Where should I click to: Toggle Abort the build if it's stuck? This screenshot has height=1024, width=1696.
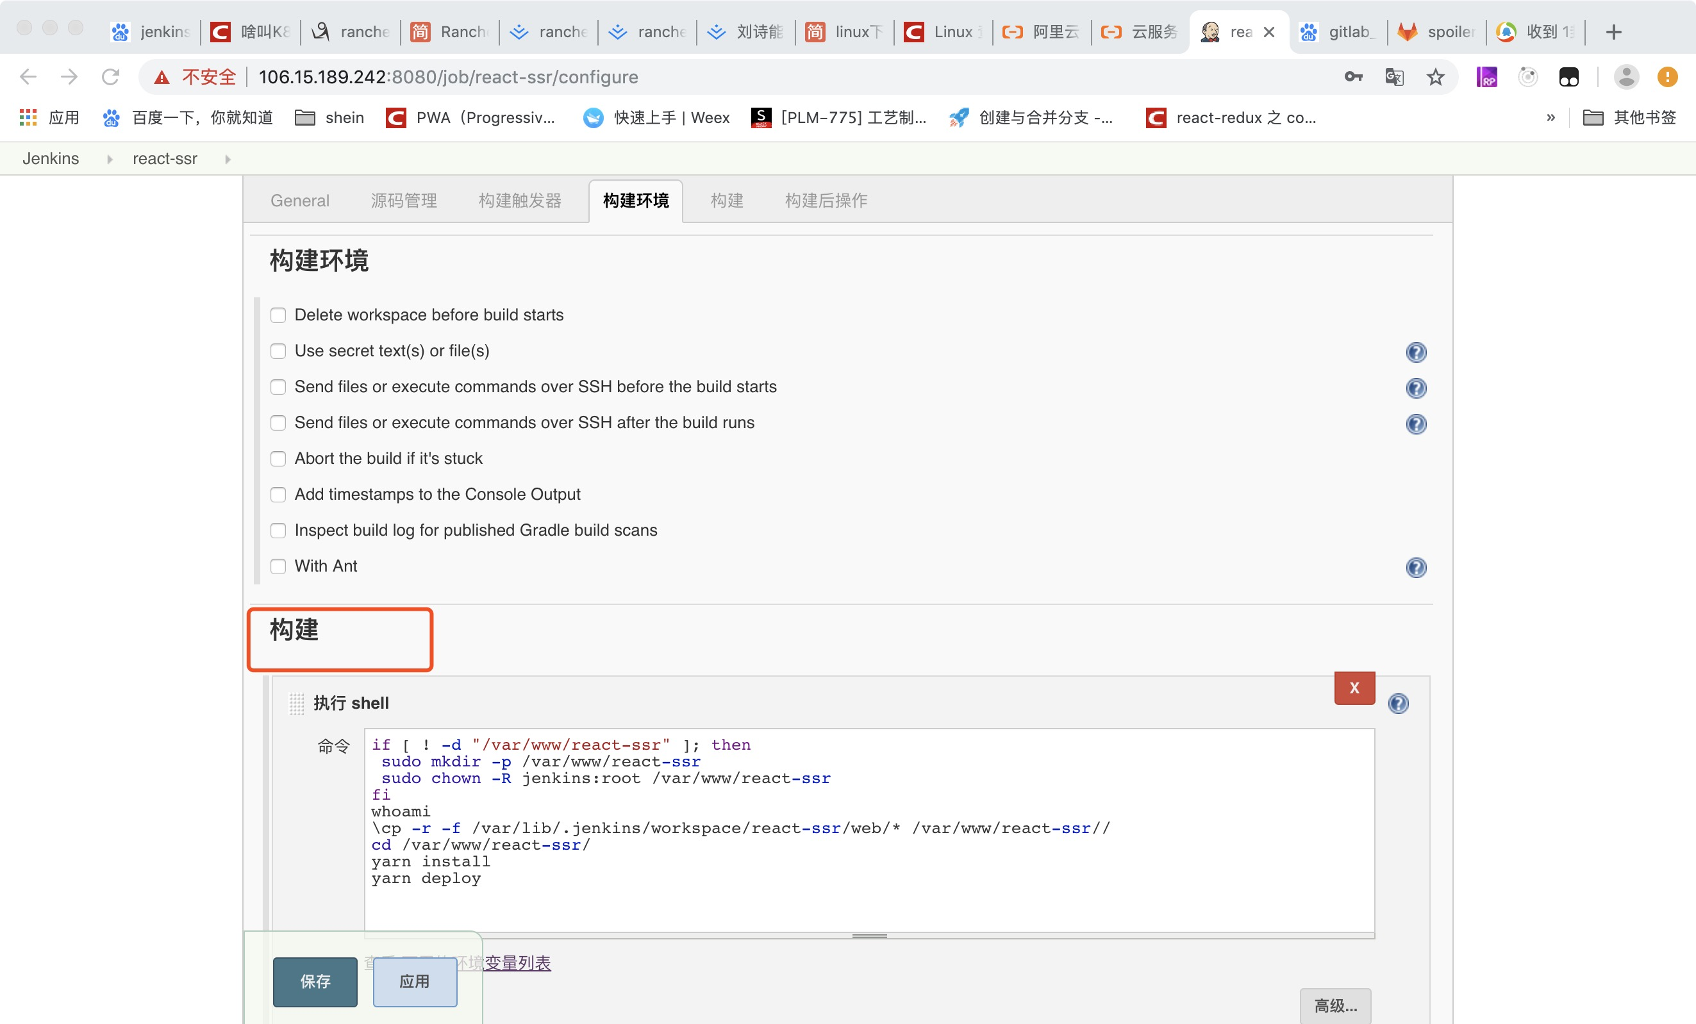click(x=278, y=458)
